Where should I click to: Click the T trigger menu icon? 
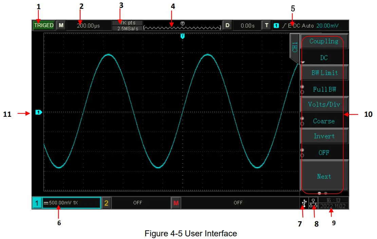pyautogui.click(x=266, y=25)
